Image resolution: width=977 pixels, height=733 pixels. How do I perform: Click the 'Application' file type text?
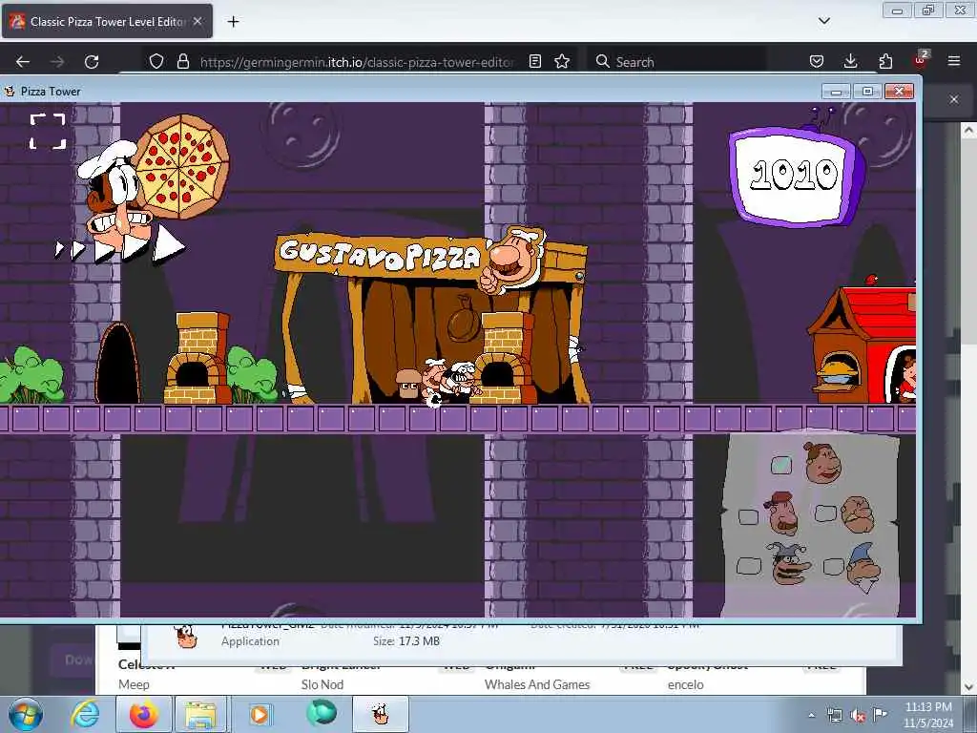pos(250,640)
